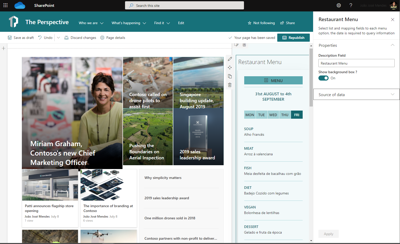
Task: Click the move web part icon
Action: coord(230,68)
